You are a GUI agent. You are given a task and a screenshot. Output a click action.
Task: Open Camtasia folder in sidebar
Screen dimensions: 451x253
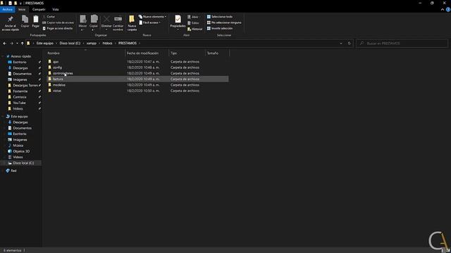[20, 97]
